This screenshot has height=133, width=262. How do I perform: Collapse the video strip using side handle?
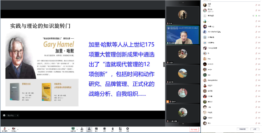[164, 64]
